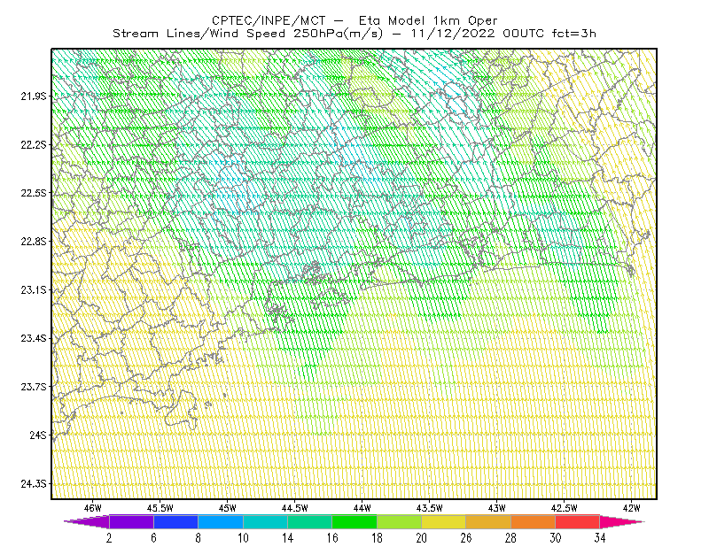
Task: Click the bright green 16-18 swatch
Action: (x=354, y=521)
